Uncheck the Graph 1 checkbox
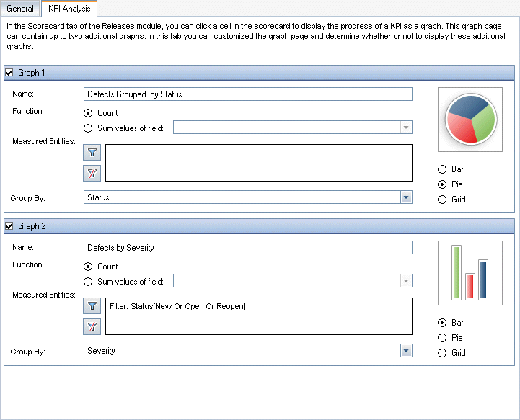The width and height of the screenshot is (520, 420). [9, 73]
